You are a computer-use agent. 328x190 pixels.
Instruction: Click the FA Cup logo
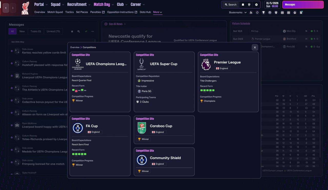click(x=78, y=128)
